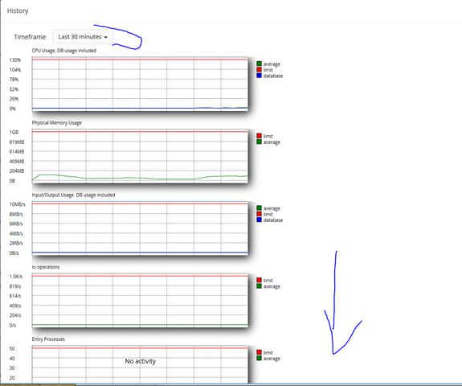Click the green average swatch in Input/Output legend
462x386 pixels.
click(x=259, y=208)
